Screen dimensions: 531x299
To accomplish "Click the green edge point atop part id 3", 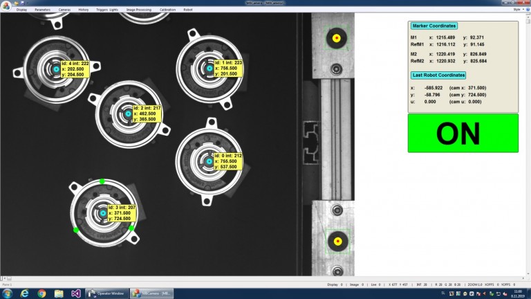I will (102, 181).
